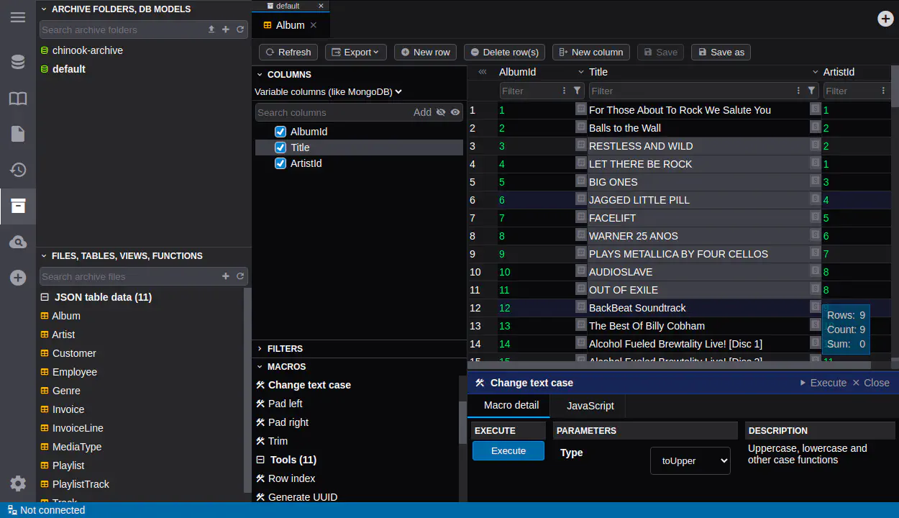
Task: Click the cloud account sidebar icon
Action: pyautogui.click(x=18, y=242)
